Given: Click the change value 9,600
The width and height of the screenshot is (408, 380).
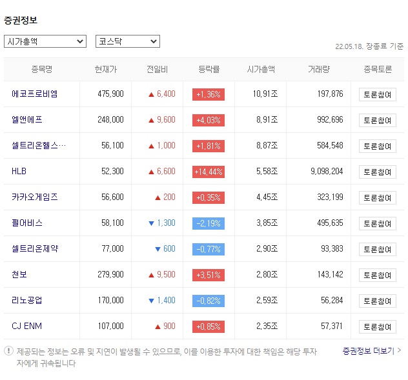Looking at the screenshot, I should click(166, 119).
